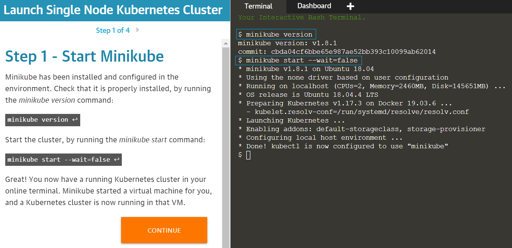Run the 'minikube version' command block
The width and height of the screenshot is (512, 248).
coord(43,120)
